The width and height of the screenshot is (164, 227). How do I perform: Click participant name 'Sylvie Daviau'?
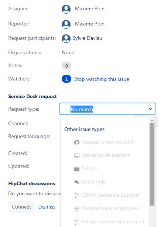[x=87, y=38]
